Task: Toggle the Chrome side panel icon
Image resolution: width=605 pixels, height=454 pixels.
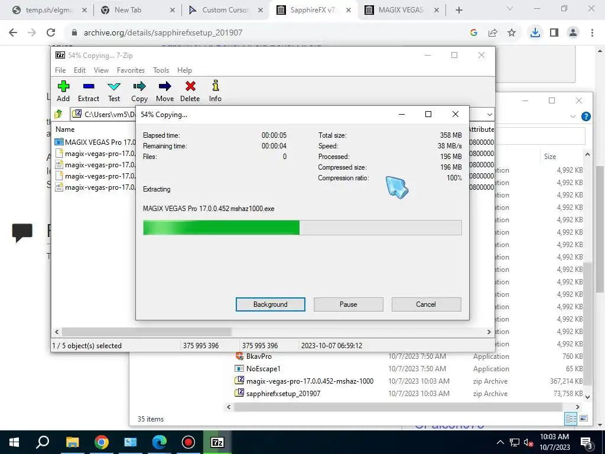Action: tap(554, 33)
